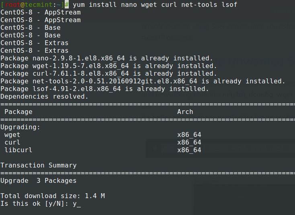Viewport: 295px width, 215px height.
Task: Click the wget-1.19.5-7 already installed line
Action: [x=109, y=66]
